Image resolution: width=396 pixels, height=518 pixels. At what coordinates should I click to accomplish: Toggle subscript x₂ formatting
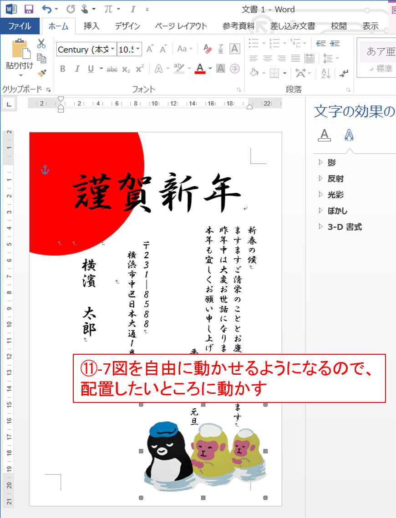[126, 69]
